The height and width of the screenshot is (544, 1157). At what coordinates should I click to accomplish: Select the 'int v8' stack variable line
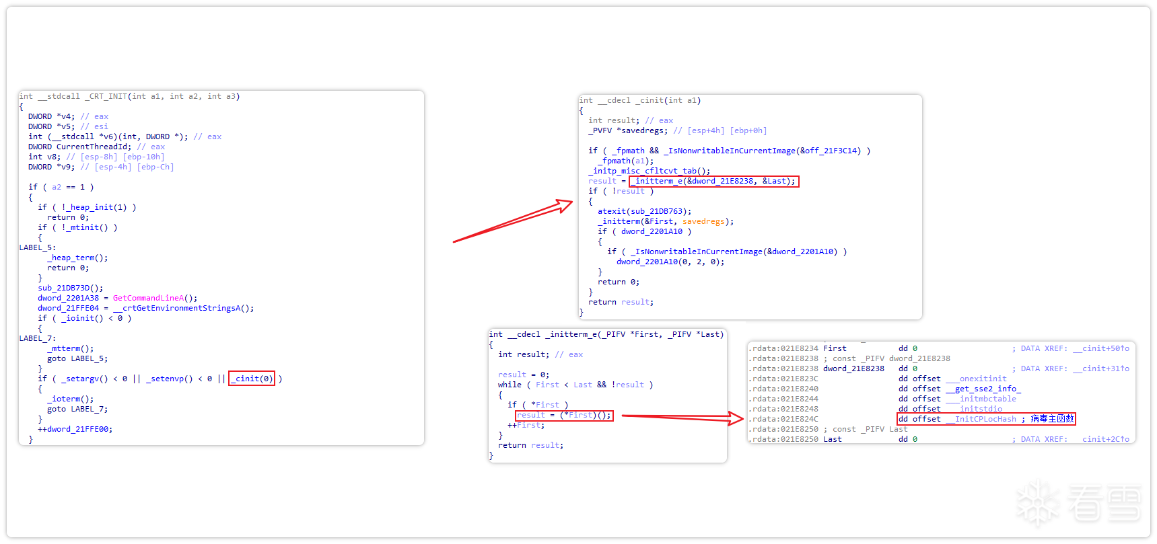[96, 157]
